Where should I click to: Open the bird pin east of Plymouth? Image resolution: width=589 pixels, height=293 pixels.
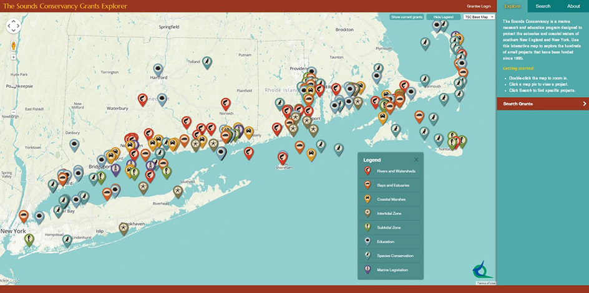(x=426, y=43)
